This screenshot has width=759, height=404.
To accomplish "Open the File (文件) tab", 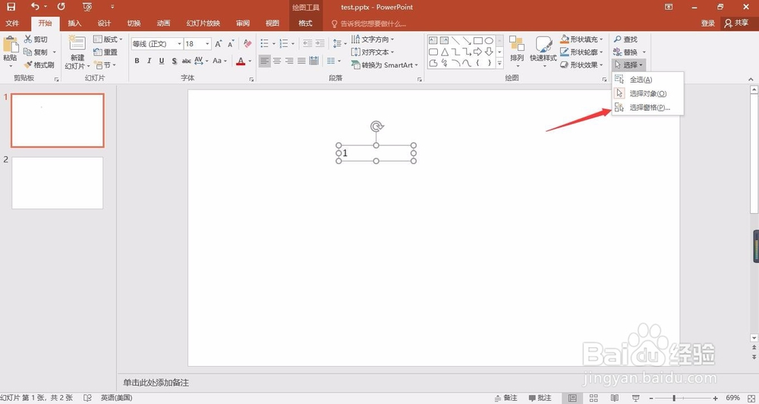I will (x=13, y=23).
